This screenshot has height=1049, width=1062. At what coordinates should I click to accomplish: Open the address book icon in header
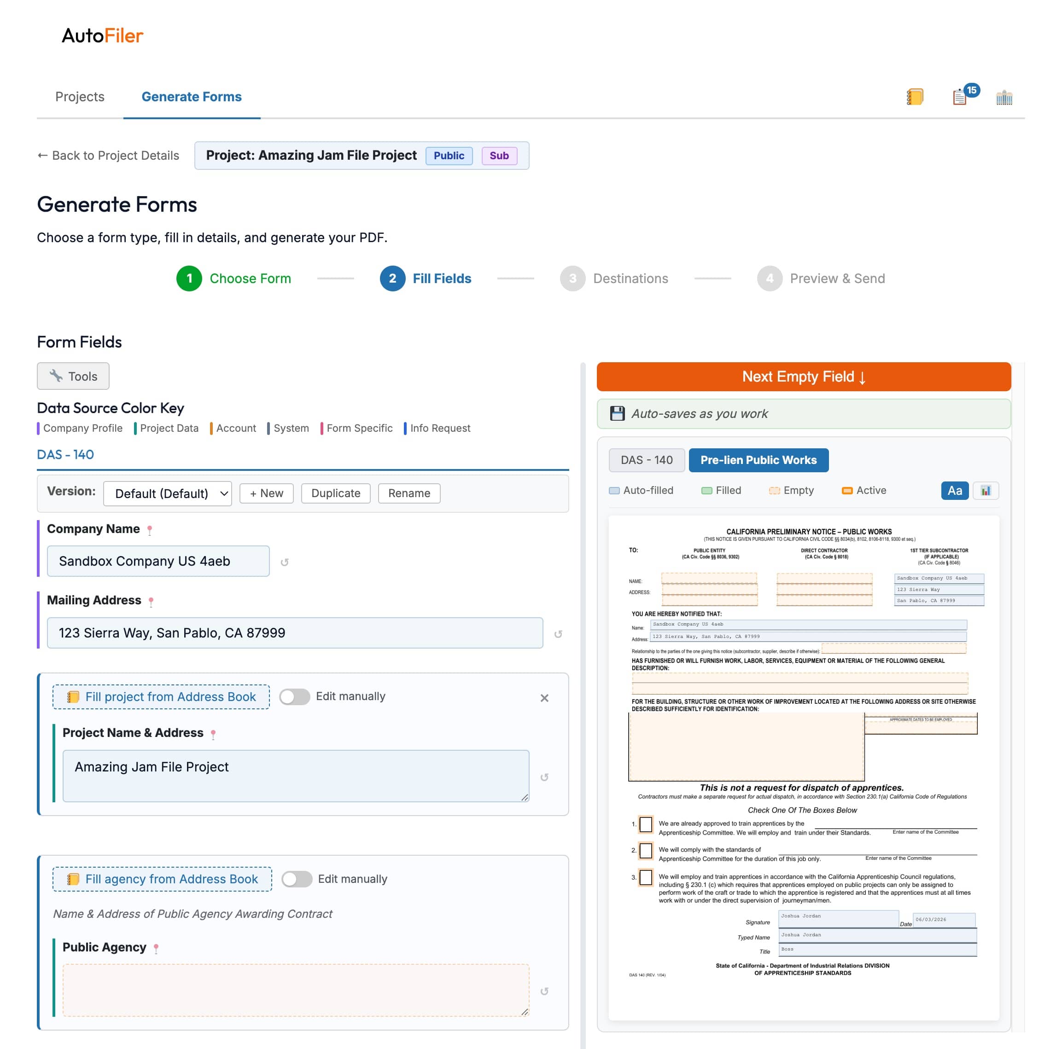click(915, 97)
